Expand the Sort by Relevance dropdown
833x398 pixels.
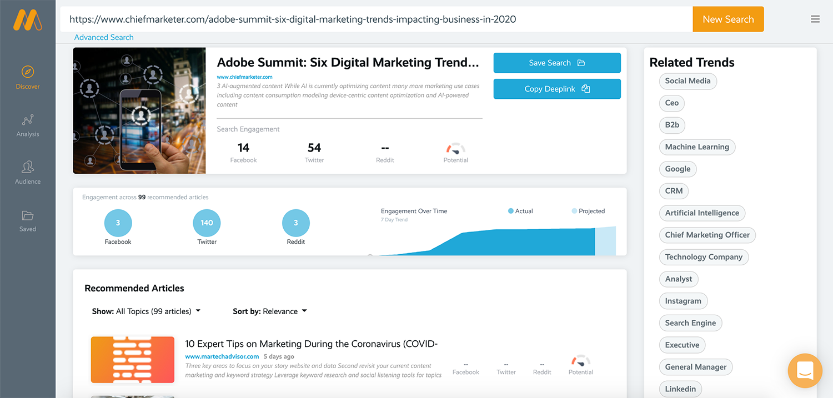tap(270, 311)
